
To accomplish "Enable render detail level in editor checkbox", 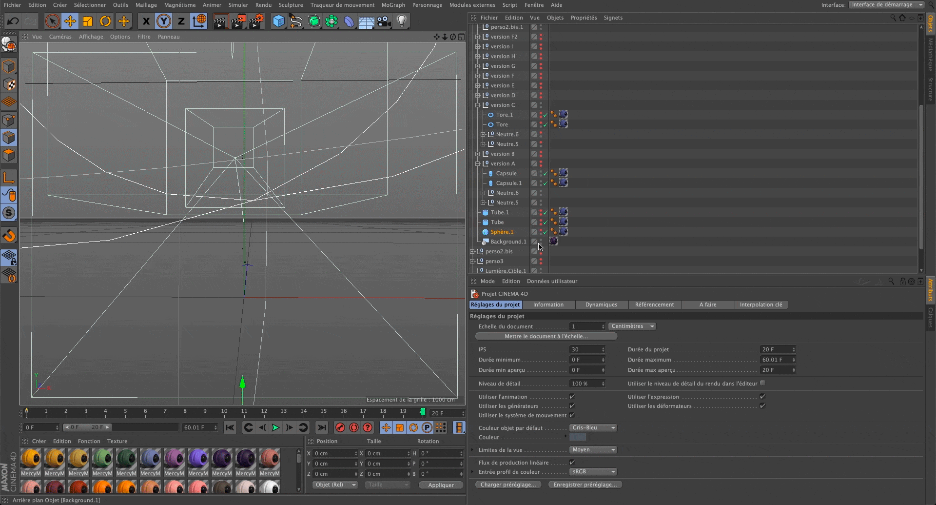I will pos(762,384).
